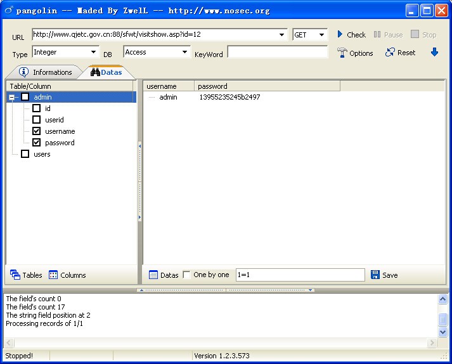Click the 1=1 condition input field
This screenshot has height=364, width=452.
[300, 275]
